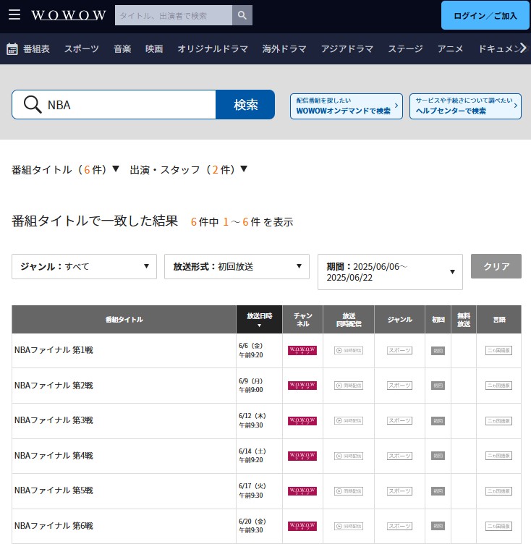The image size is (531, 557).
Task: Click 二カ国語版 language badge for 第1戦
Action: pos(498,351)
